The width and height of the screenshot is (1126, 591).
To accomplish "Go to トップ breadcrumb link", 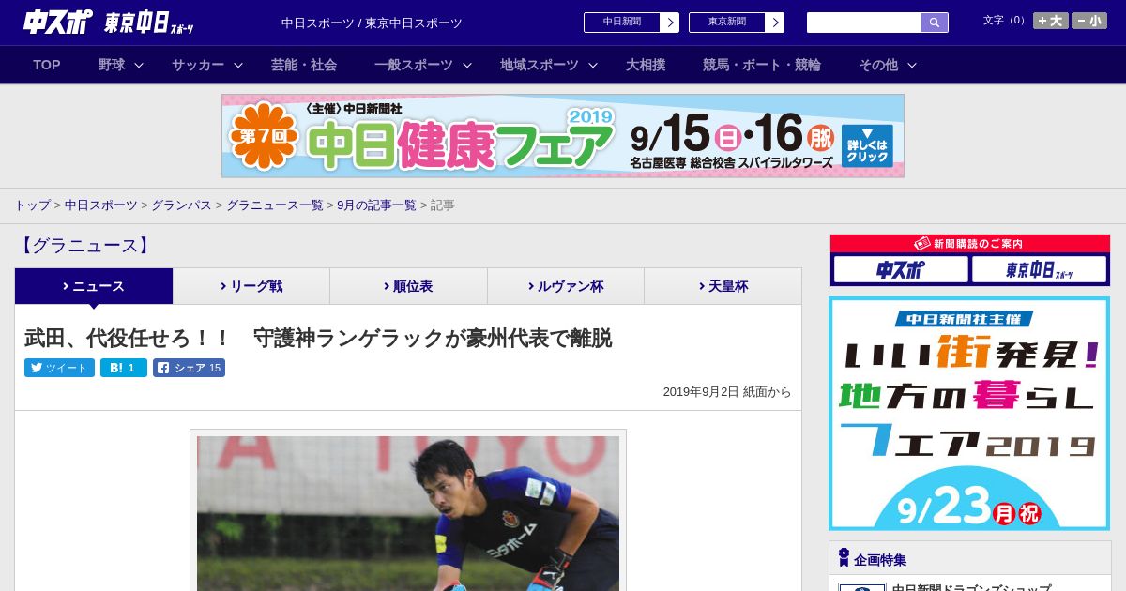I will point(32,205).
